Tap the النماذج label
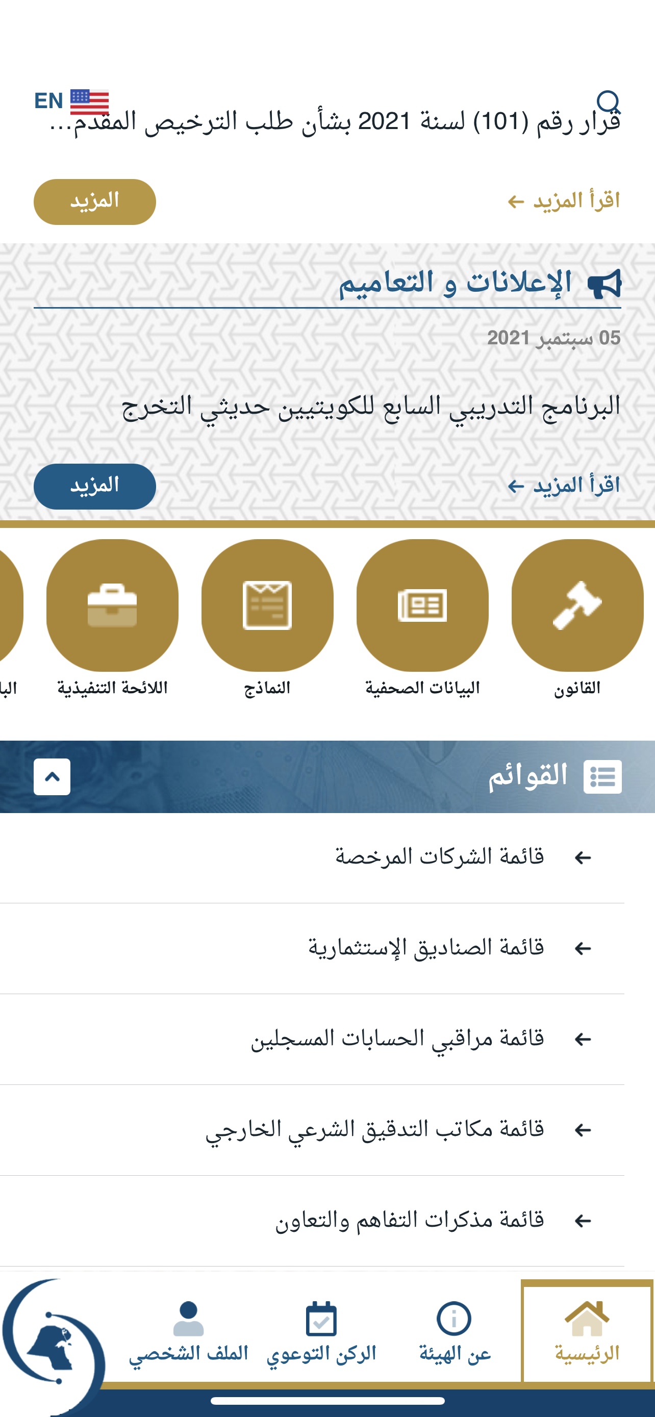This screenshot has height=1417, width=655. pyautogui.click(x=267, y=688)
